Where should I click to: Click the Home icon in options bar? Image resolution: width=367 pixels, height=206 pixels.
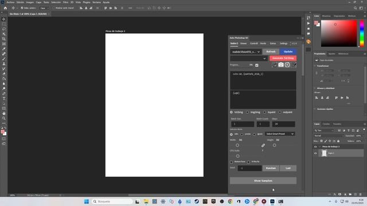(5, 8)
